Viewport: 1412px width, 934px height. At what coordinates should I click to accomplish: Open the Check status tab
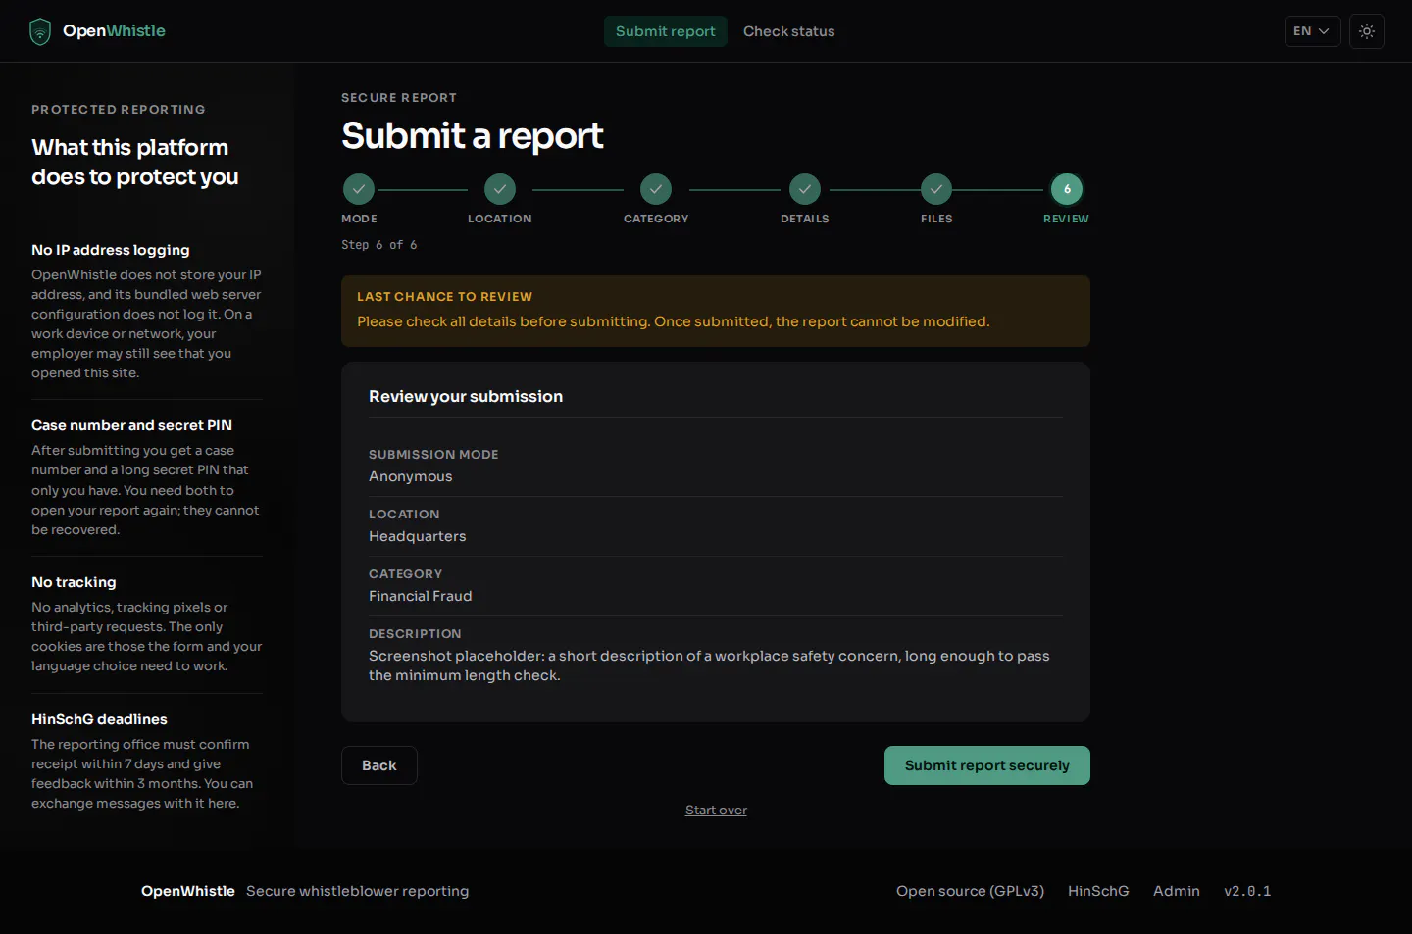pyautogui.click(x=789, y=31)
